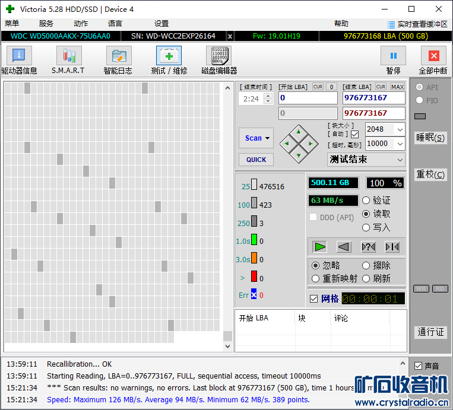
Task: Open the 磁盘编辑器 disk editor icon
Action: [219, 55]
